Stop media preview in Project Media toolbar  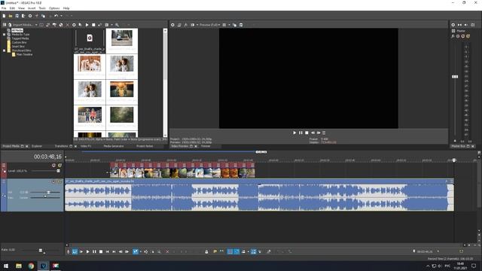[93, 25]
